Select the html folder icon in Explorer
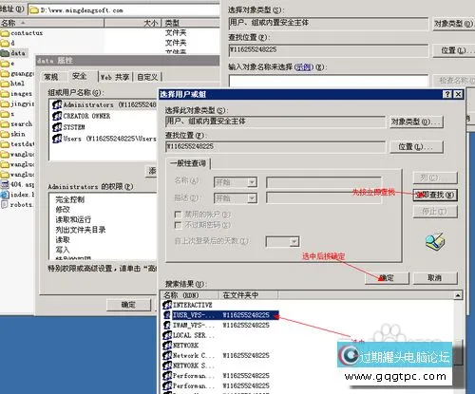475x394 pixels. pyautogui.click(x=5, y=84)
